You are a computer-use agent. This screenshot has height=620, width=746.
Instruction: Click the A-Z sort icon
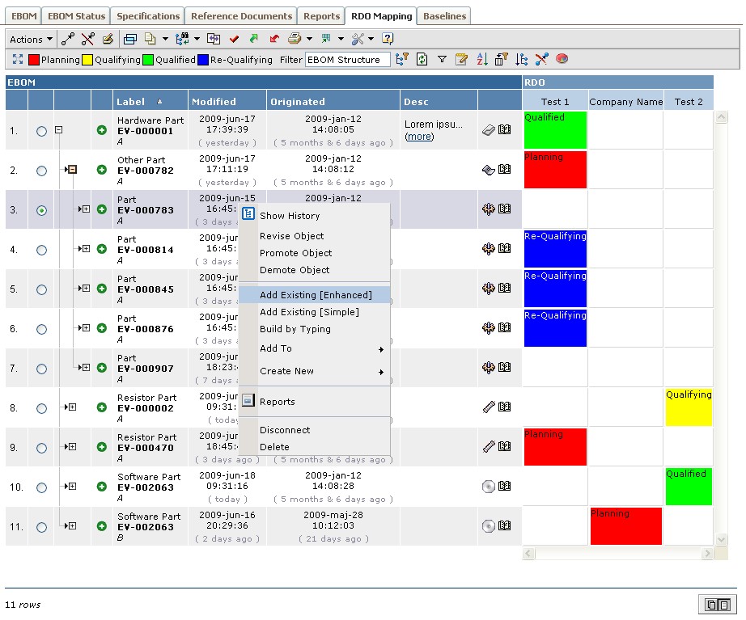pyautogui.click(x=482, y=60)
